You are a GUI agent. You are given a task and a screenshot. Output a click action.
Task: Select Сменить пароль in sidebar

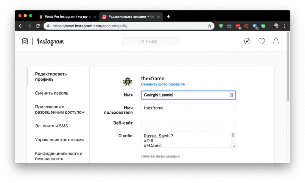click(52, 93)
